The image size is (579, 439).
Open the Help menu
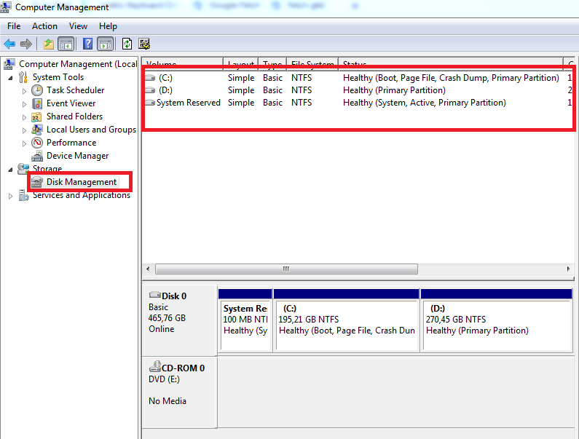click(108, 26)
